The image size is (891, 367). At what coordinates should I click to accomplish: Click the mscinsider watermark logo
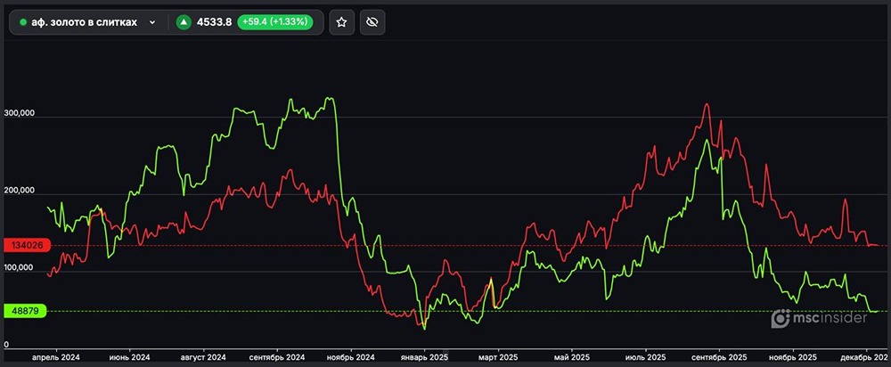click(819, 318)
